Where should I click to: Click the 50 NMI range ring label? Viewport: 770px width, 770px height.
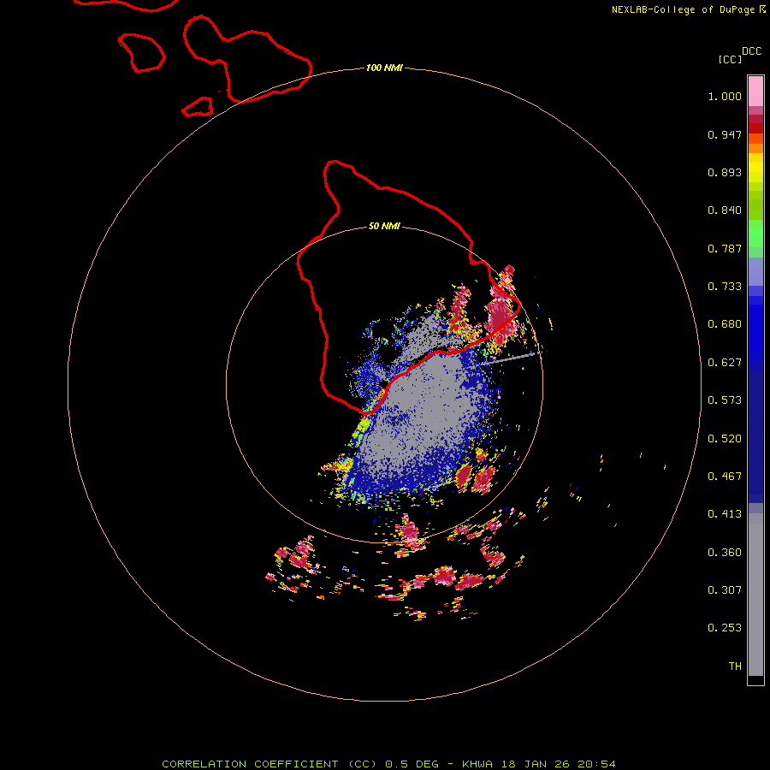[x=384, y=226]
